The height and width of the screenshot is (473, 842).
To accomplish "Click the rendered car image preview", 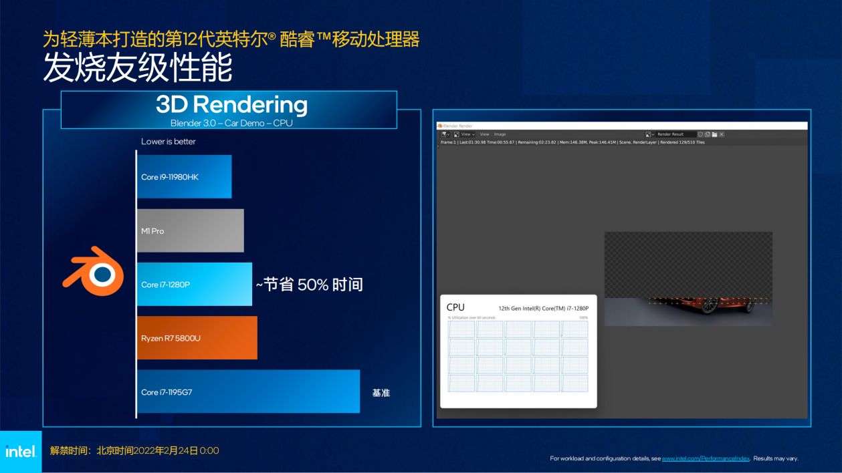I will point(688,279).
